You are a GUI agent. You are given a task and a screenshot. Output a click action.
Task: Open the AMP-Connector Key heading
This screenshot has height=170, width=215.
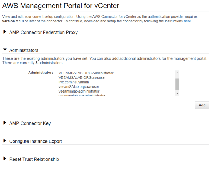(30, 123)
